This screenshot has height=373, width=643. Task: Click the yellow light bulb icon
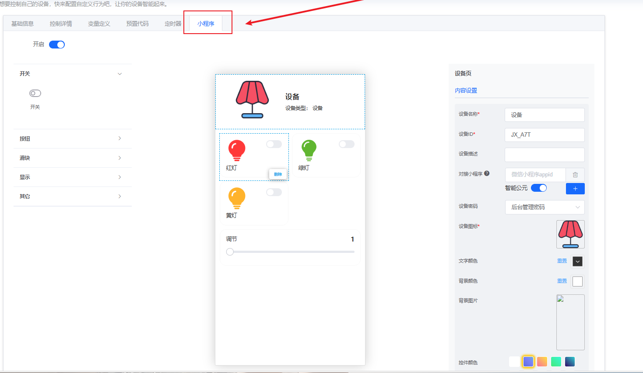coord(237,198)
